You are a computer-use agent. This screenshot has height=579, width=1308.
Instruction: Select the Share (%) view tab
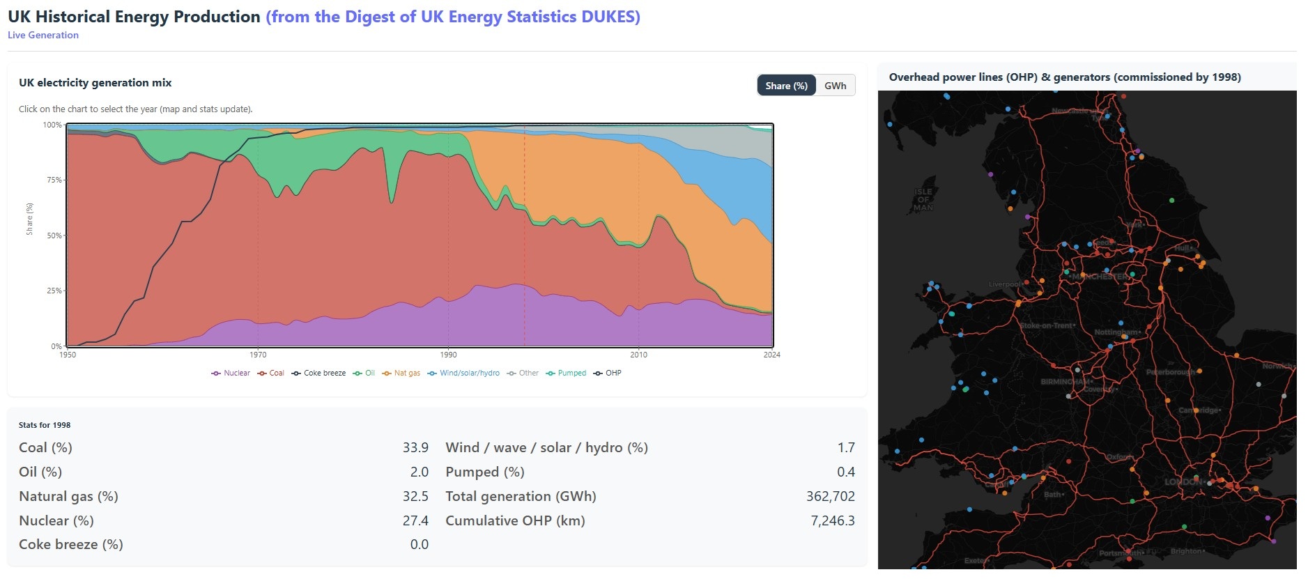[786, 86]
